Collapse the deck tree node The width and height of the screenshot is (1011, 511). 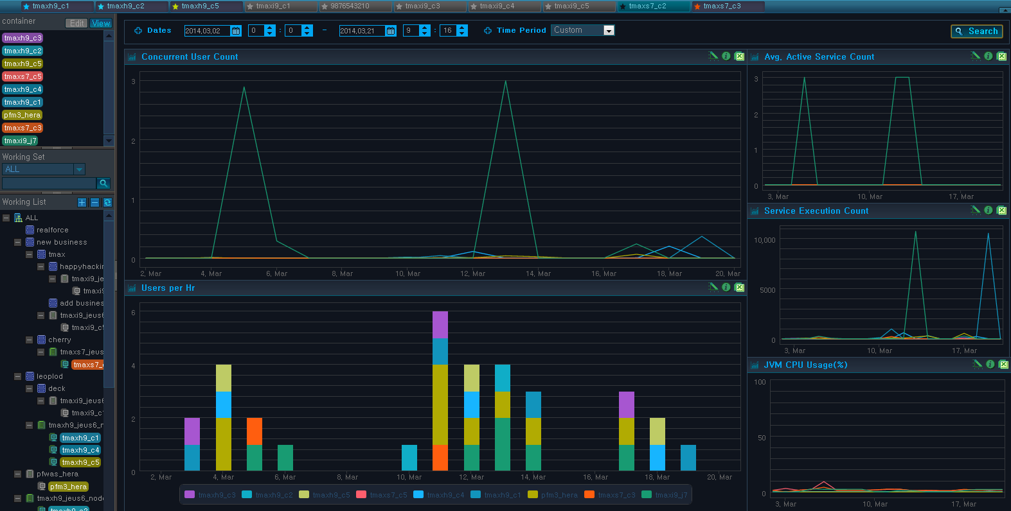(29, 388)
